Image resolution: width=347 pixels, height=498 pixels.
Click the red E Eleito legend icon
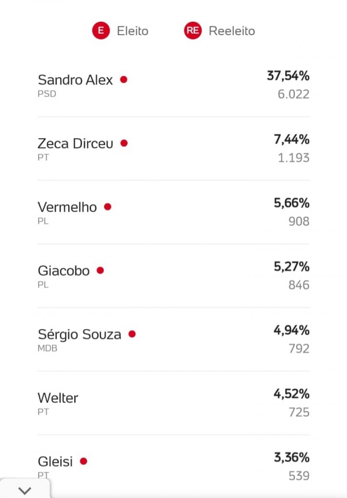pyautogui.click(x=101, y=30)
